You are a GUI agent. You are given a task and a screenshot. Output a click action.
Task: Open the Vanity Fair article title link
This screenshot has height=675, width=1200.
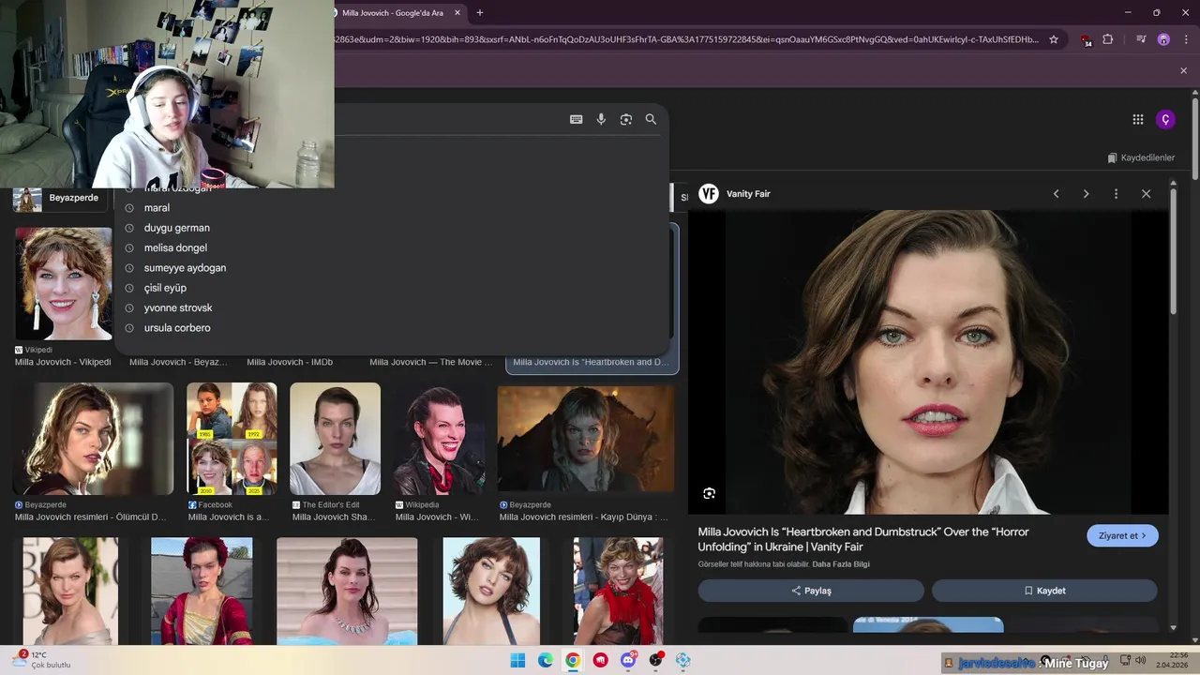[x=862, y=539]
